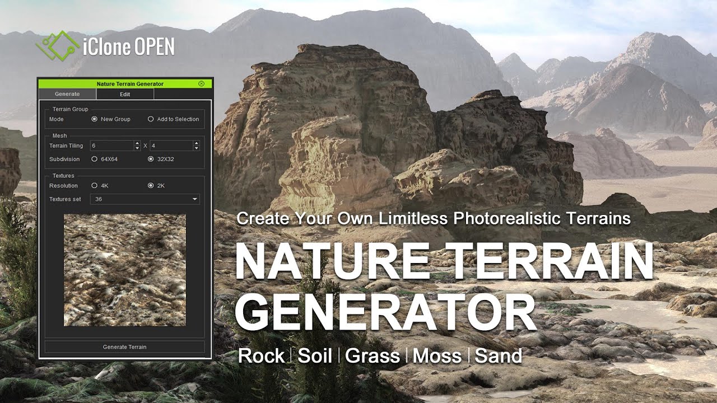Click the terrain texture preview thumbnail
The height and width of the screenshot is (403, 717).
pyautogui.click(x=125, y=270)
